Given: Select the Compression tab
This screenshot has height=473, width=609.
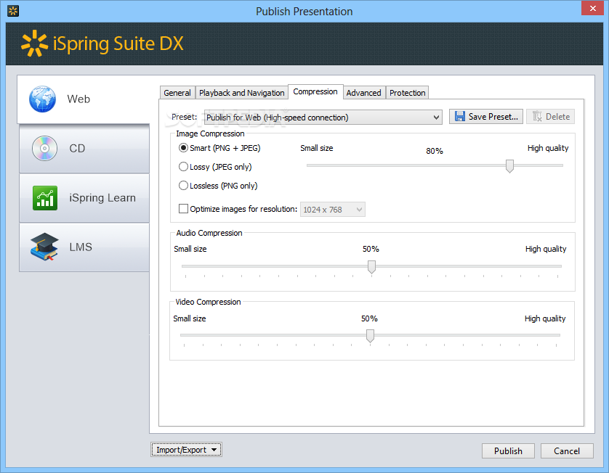Looking at the screenshot, I should point(315,91).
